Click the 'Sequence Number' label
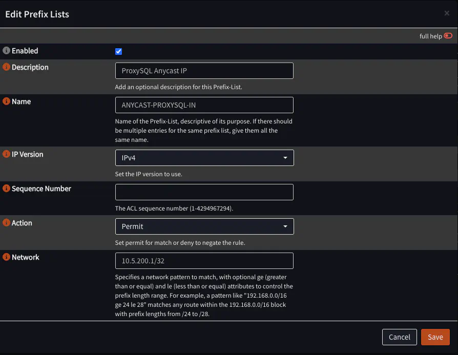 41,189
